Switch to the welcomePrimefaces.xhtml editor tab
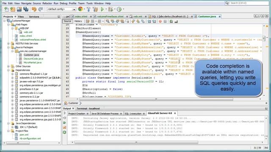271x152 pixels. [110, 16]
